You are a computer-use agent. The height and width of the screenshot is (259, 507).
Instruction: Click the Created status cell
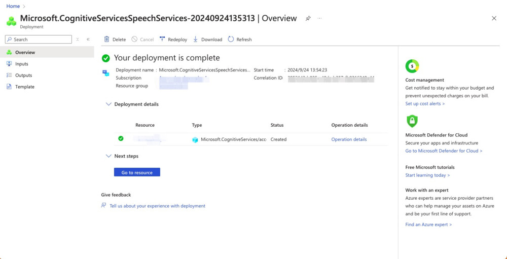coord(278,139)
